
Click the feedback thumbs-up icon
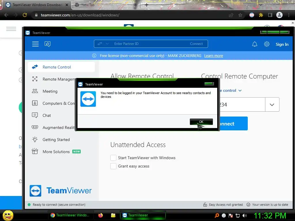point(48,44)
